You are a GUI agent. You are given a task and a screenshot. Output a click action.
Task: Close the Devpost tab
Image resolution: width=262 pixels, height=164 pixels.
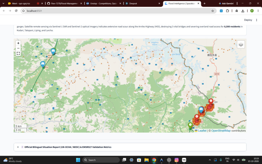click(159, 4)
